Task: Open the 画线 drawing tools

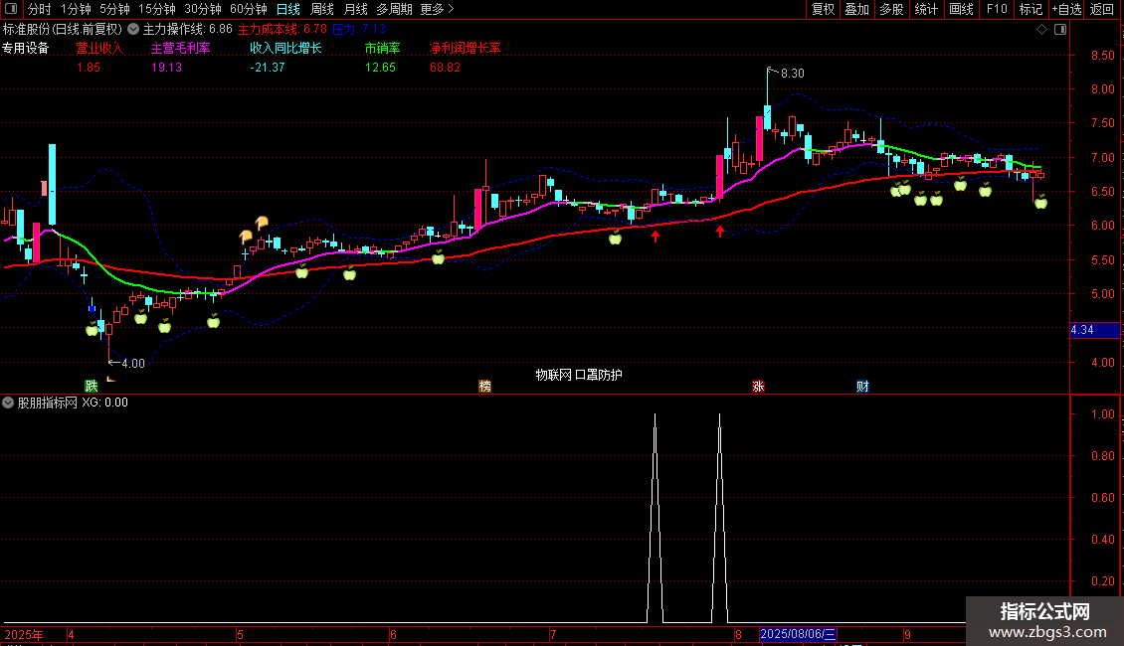Action: click(961, 9)
